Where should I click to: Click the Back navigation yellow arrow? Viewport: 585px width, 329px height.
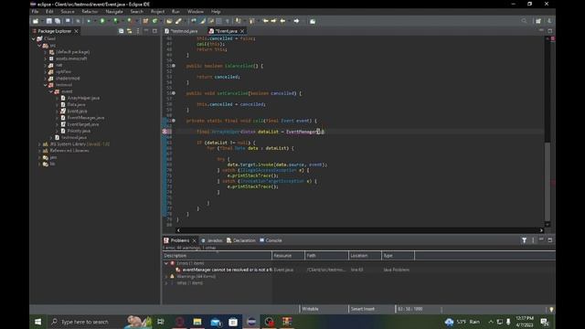(282, 21)
